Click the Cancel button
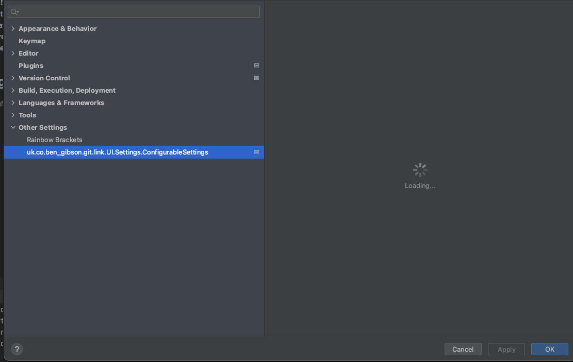The height and width of the screenshot is (362, 573). point(463,349)
